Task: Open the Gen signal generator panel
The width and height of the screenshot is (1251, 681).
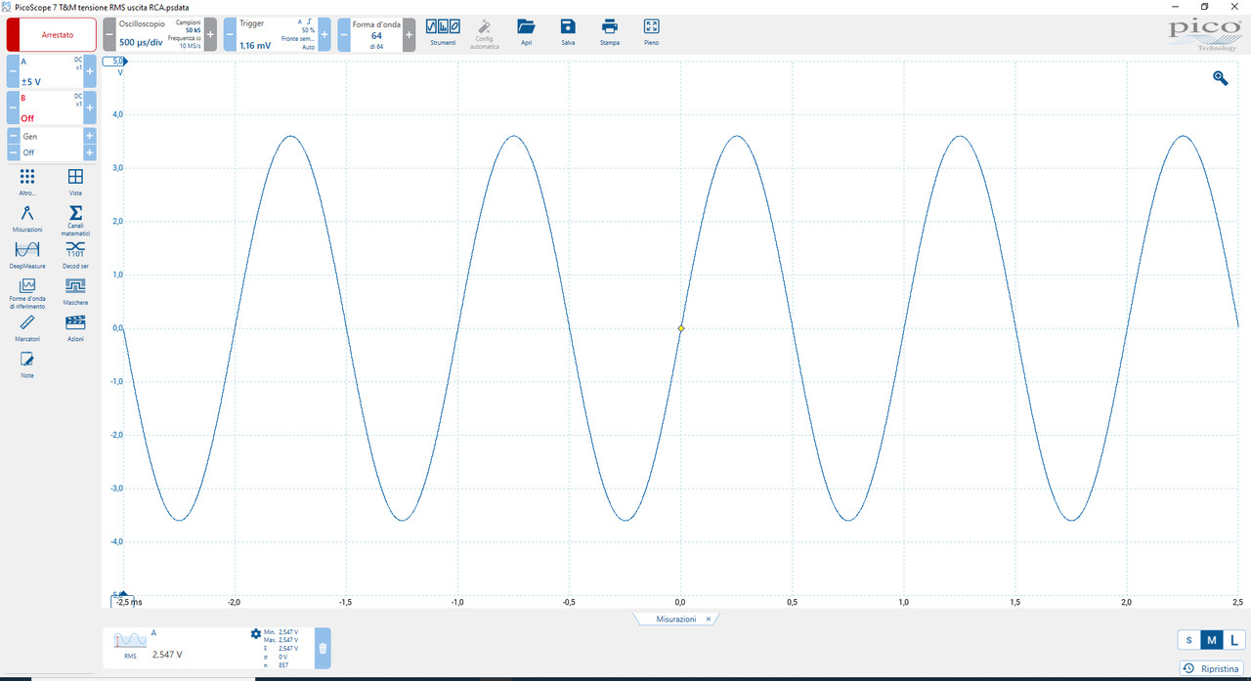Action: tap(51, 137)
